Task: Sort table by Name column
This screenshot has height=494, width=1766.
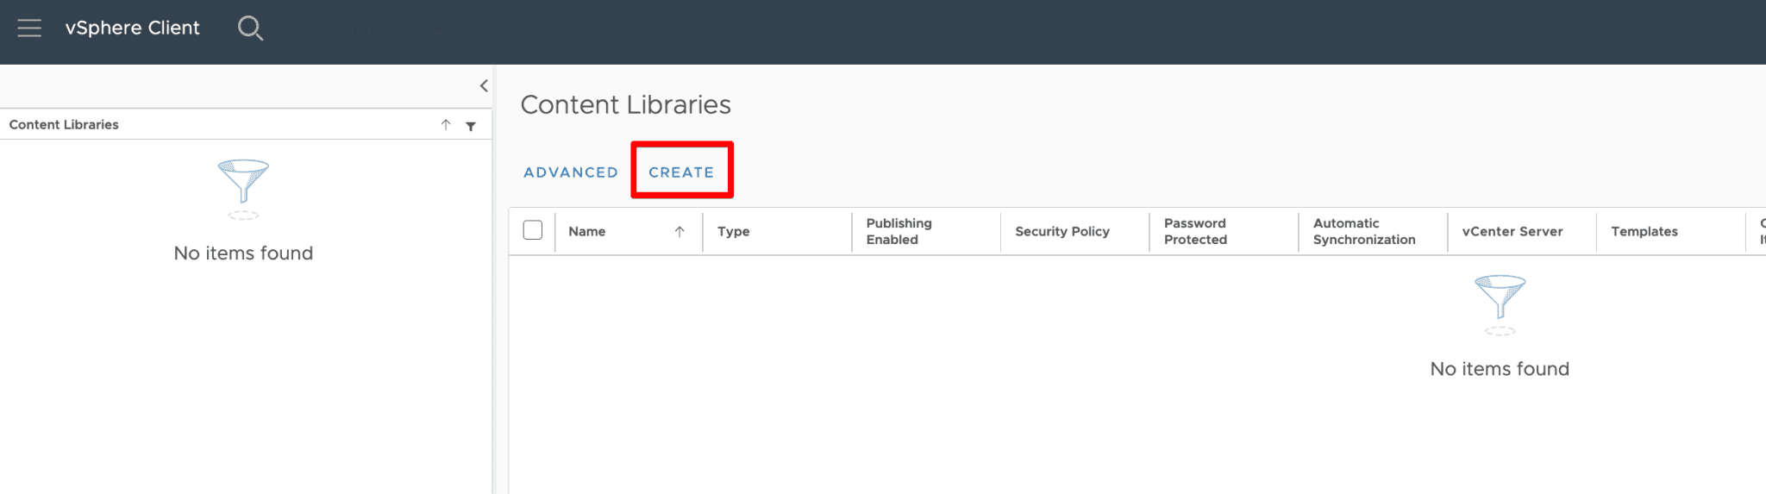Action: [x=587, y=232]
